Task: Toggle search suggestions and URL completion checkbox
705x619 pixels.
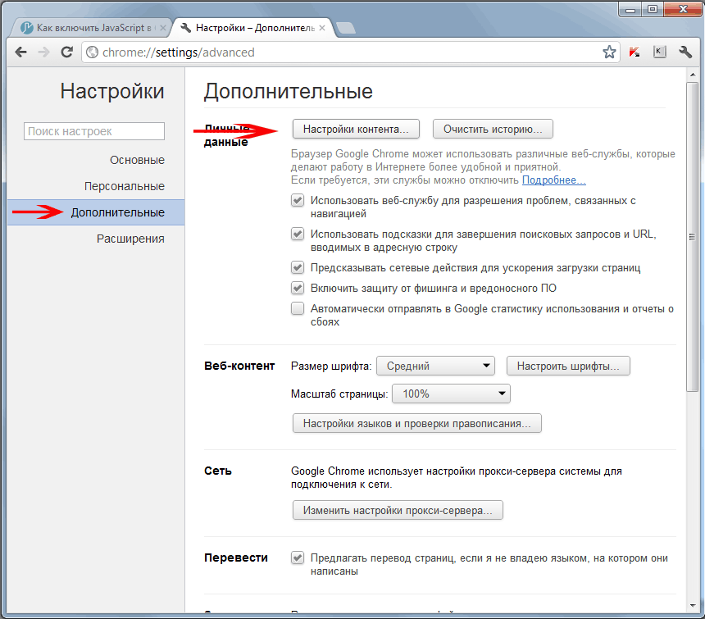Action: tap(298, 234)
